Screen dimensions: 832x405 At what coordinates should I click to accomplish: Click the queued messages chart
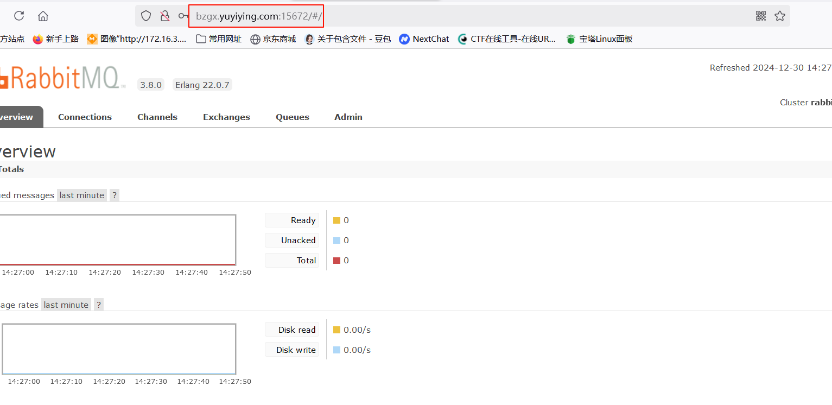point(118,240)
